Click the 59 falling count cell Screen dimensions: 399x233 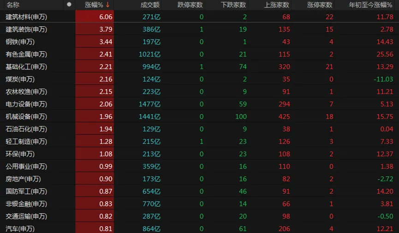tap(243, 104)
